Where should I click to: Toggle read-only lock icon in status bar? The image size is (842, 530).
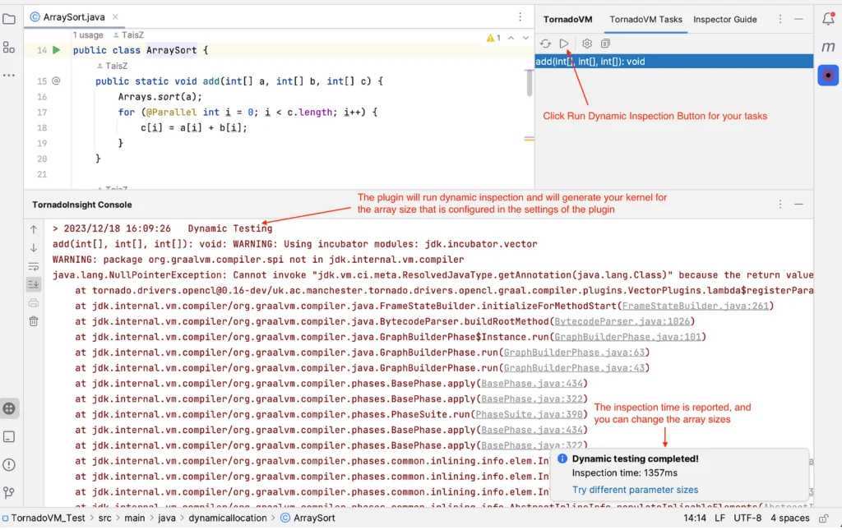826,518
